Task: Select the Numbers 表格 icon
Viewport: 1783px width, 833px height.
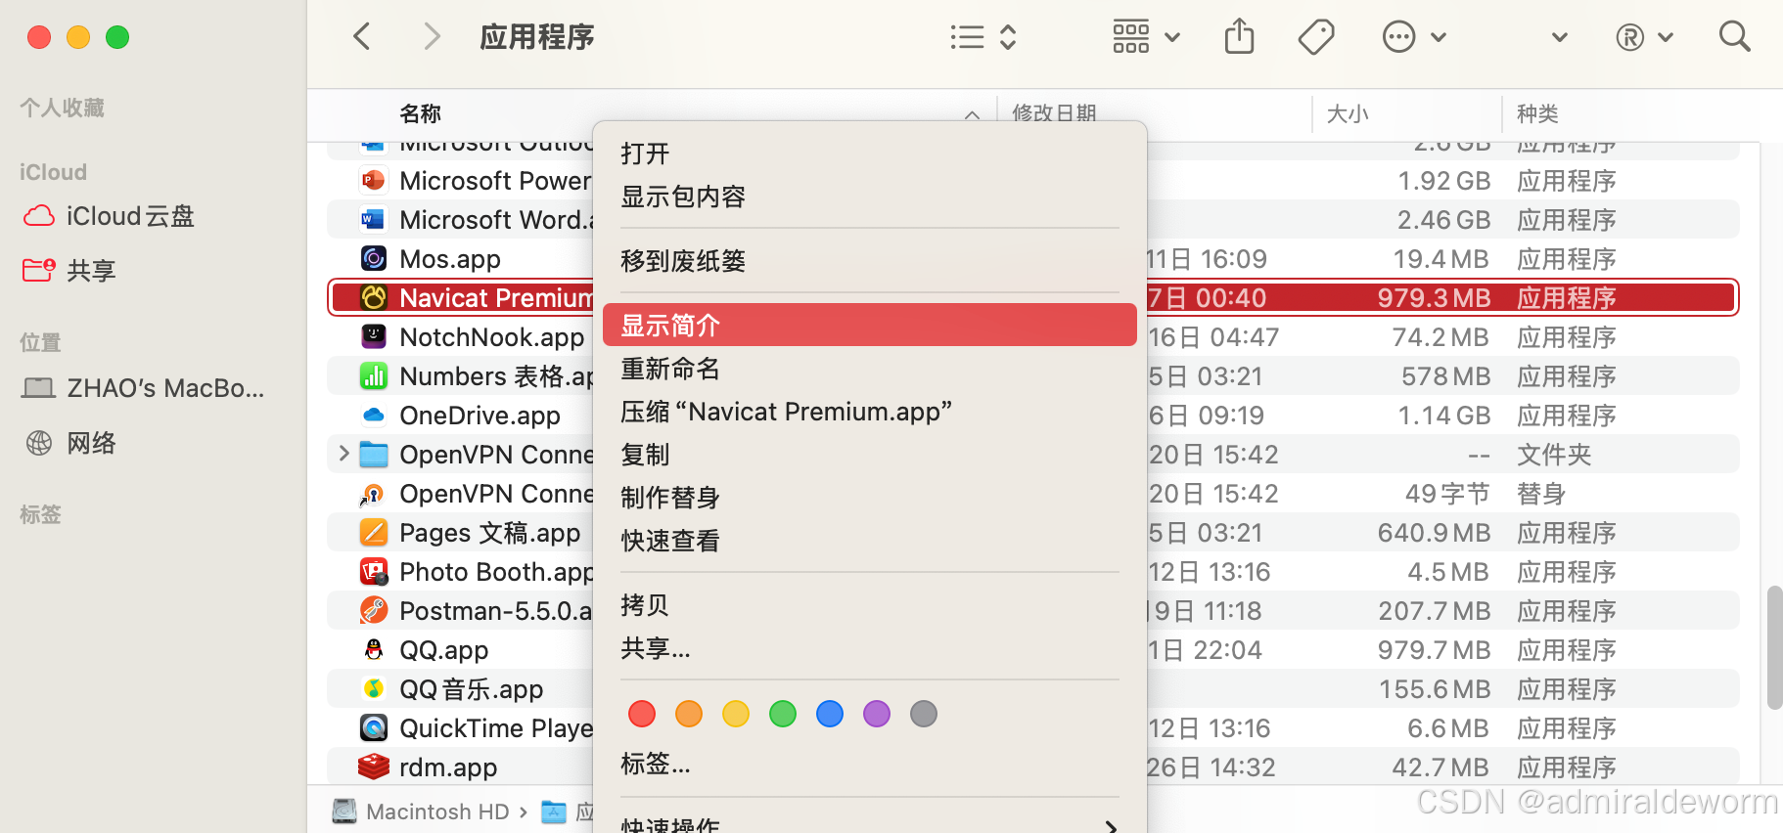Action: click(373, 375)
